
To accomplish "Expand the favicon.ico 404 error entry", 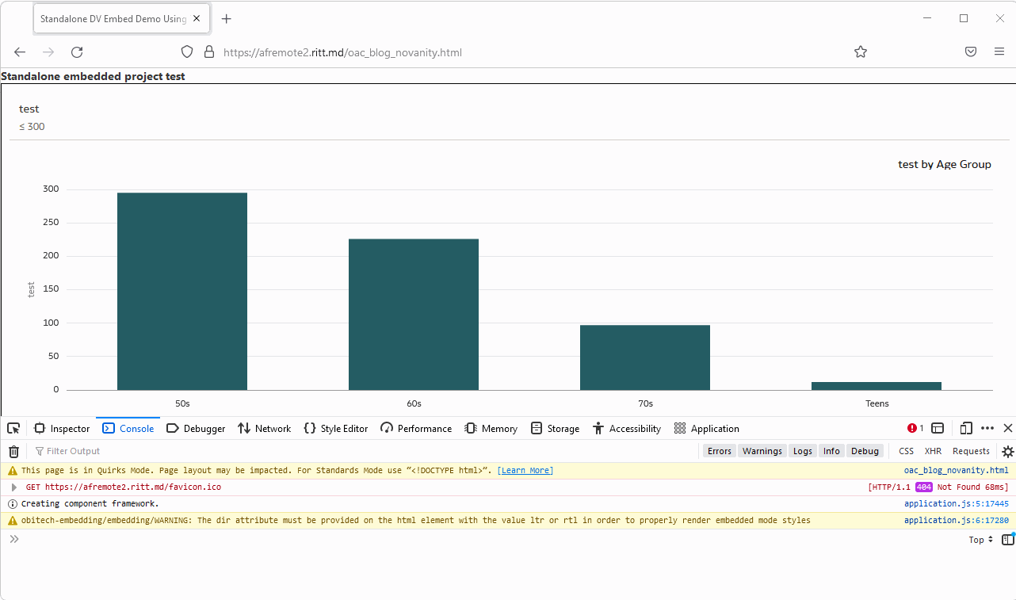I will 14,487.
